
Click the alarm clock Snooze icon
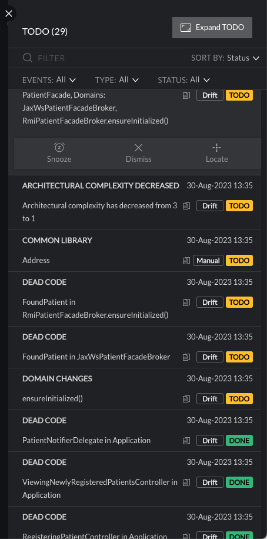(x=59, y=148)
